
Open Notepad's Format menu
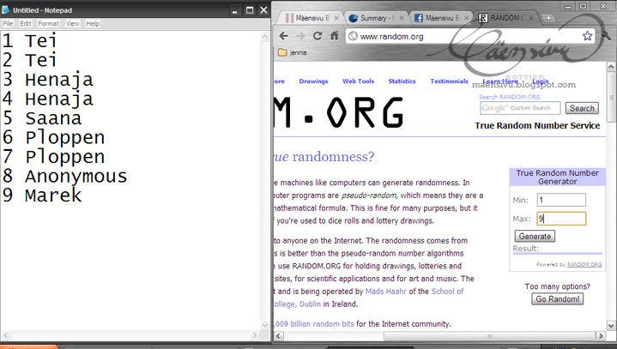coord(48,24)
